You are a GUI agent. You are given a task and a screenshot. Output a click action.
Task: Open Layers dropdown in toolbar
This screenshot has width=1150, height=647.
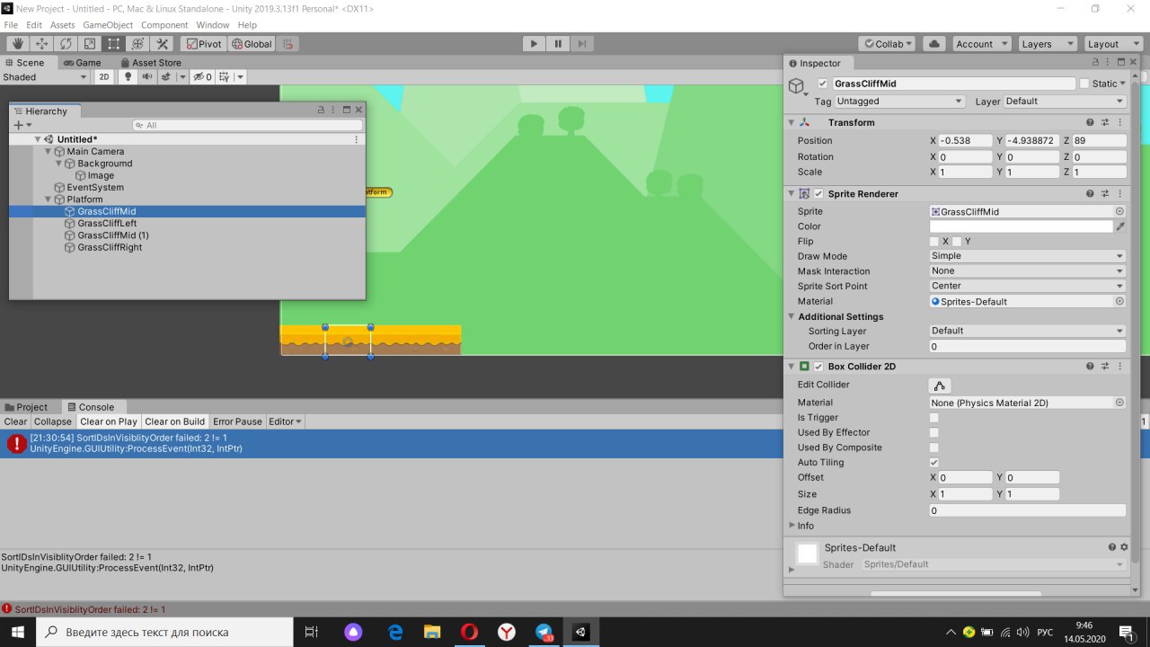pos(1048,43)
